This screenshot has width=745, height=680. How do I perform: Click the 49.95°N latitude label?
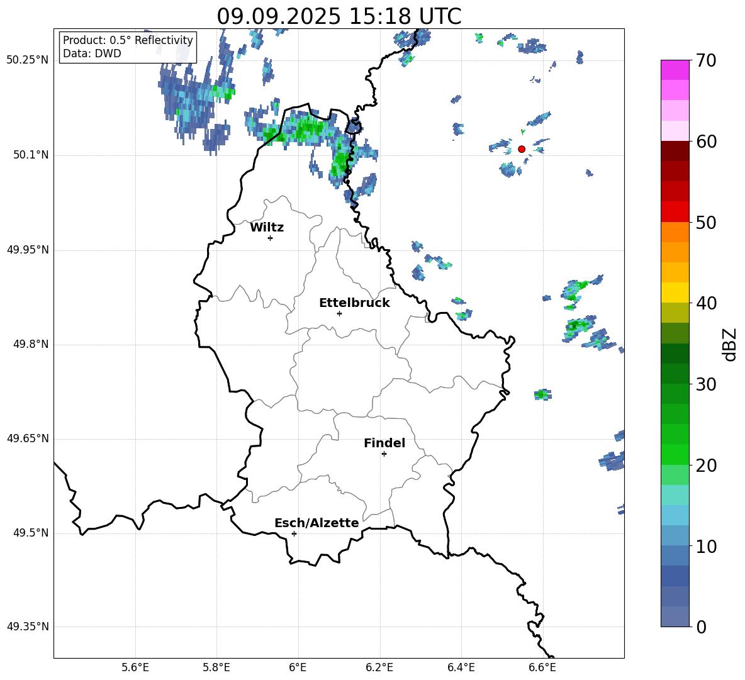(x=28, y=250)
